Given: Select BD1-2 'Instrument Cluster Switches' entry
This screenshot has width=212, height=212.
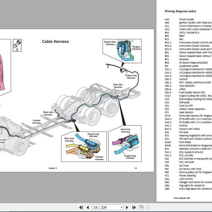Looking at the screenshot, I should 187,46.
